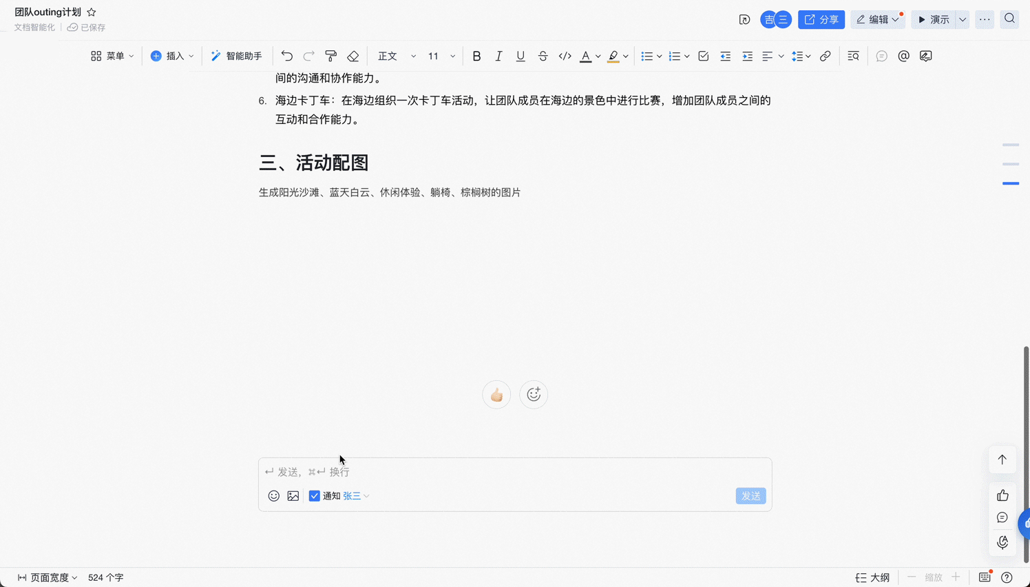Image resolution: width=1030 pixels, height=587 pixels.
Task: Star the 团队outing计划 document
Action: (92, 12)
